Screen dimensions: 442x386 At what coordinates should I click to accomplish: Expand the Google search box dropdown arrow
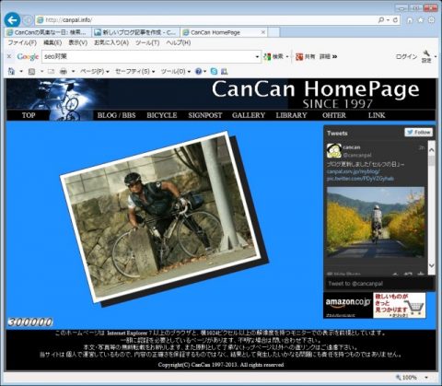click(x=257, y=57)
